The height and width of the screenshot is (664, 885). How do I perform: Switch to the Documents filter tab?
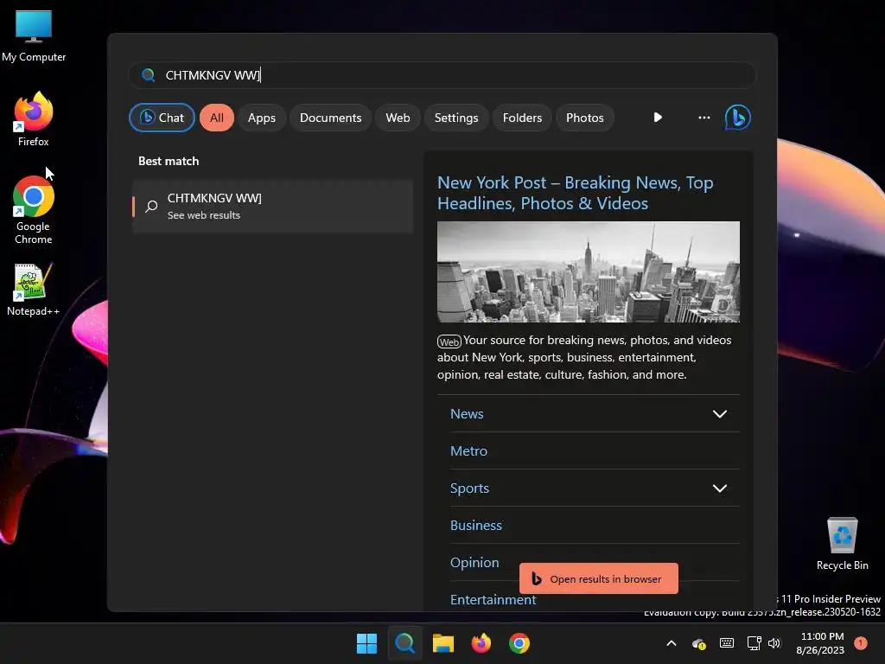(x=330, y=118)
